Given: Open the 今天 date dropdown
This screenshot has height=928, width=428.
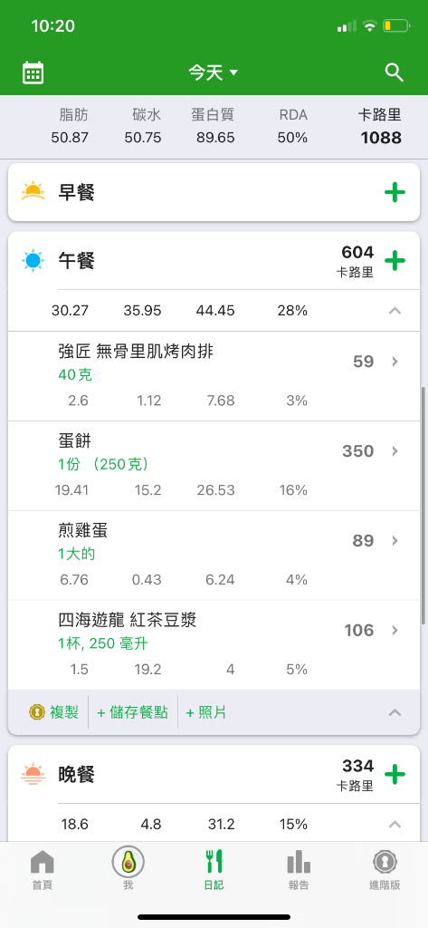Looking at the screenshot, I should click(x=214, y=72).
